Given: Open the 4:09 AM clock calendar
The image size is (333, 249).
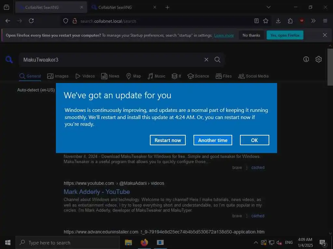Looking at the screenshot, I should [305, 243].
